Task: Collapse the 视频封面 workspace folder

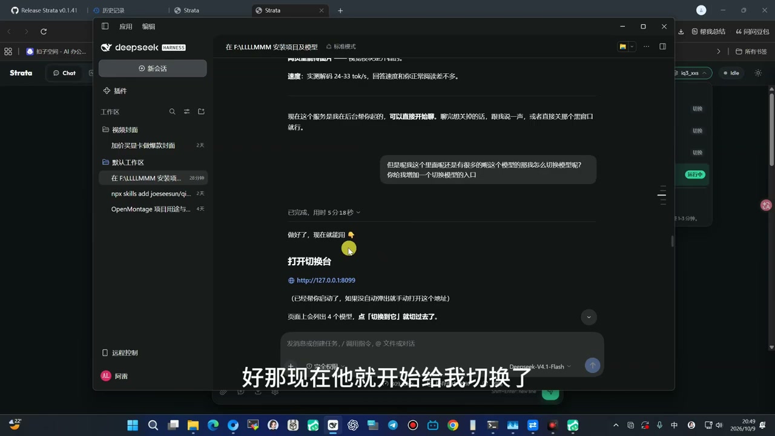Action: 120,130
